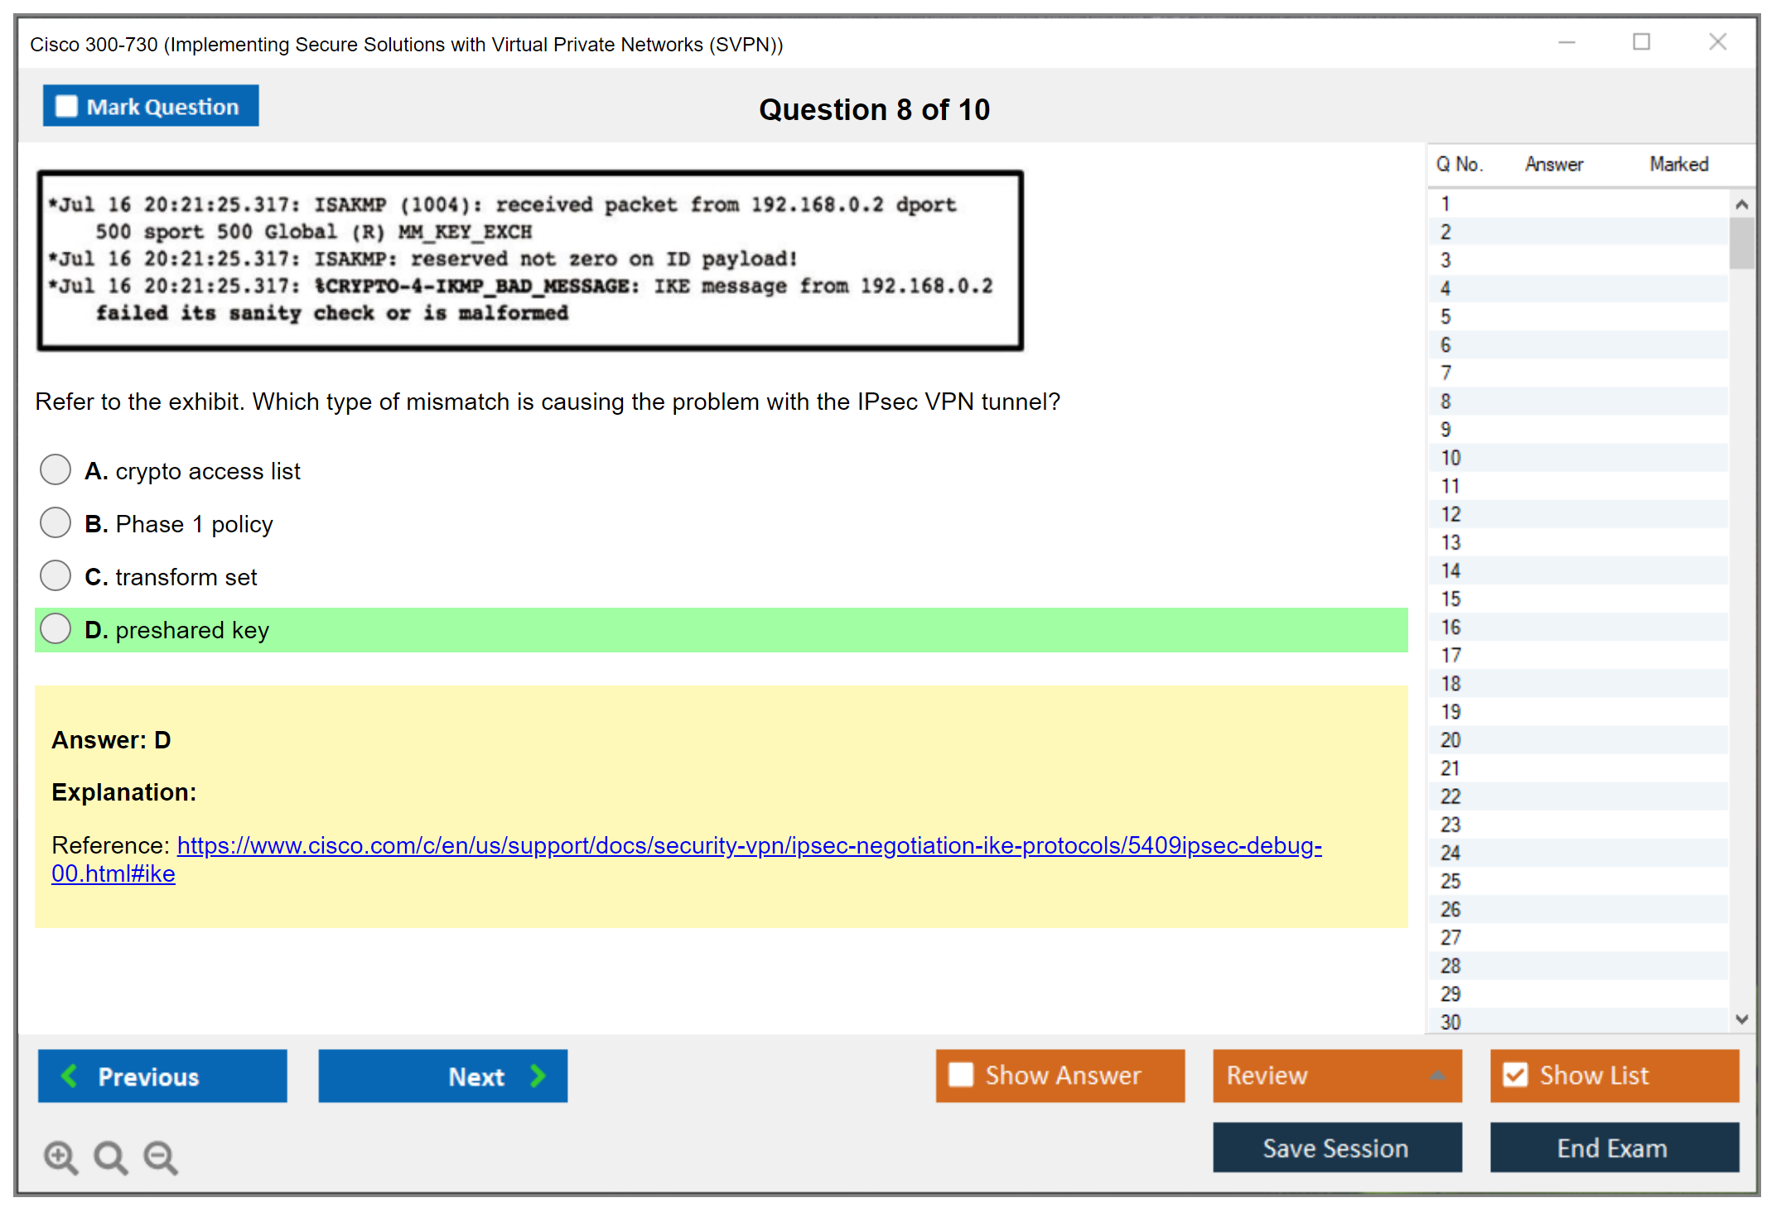Maximize the exam window
This screenshot has height=1217, width=1781.
(1641, 42)
